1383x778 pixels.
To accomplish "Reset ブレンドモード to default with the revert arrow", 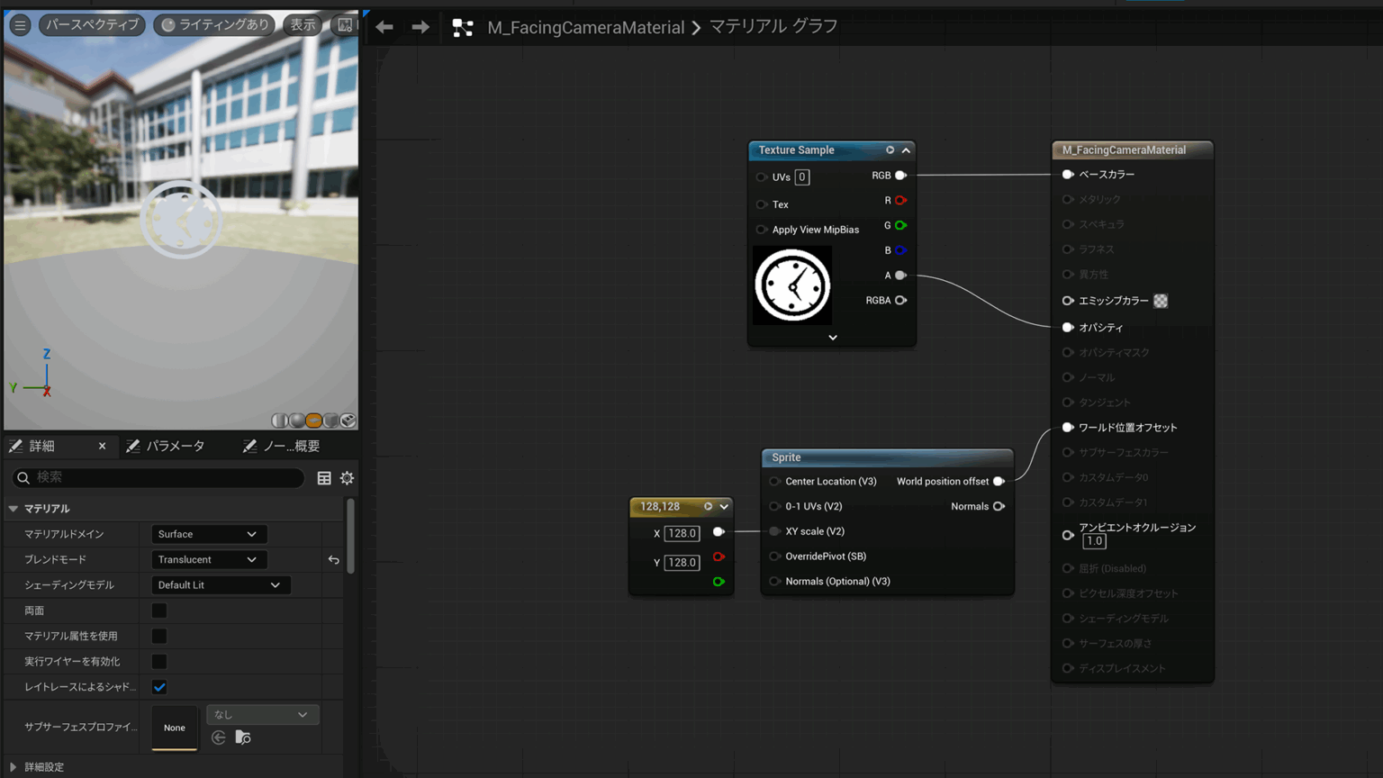I will (x=334, y=560).
